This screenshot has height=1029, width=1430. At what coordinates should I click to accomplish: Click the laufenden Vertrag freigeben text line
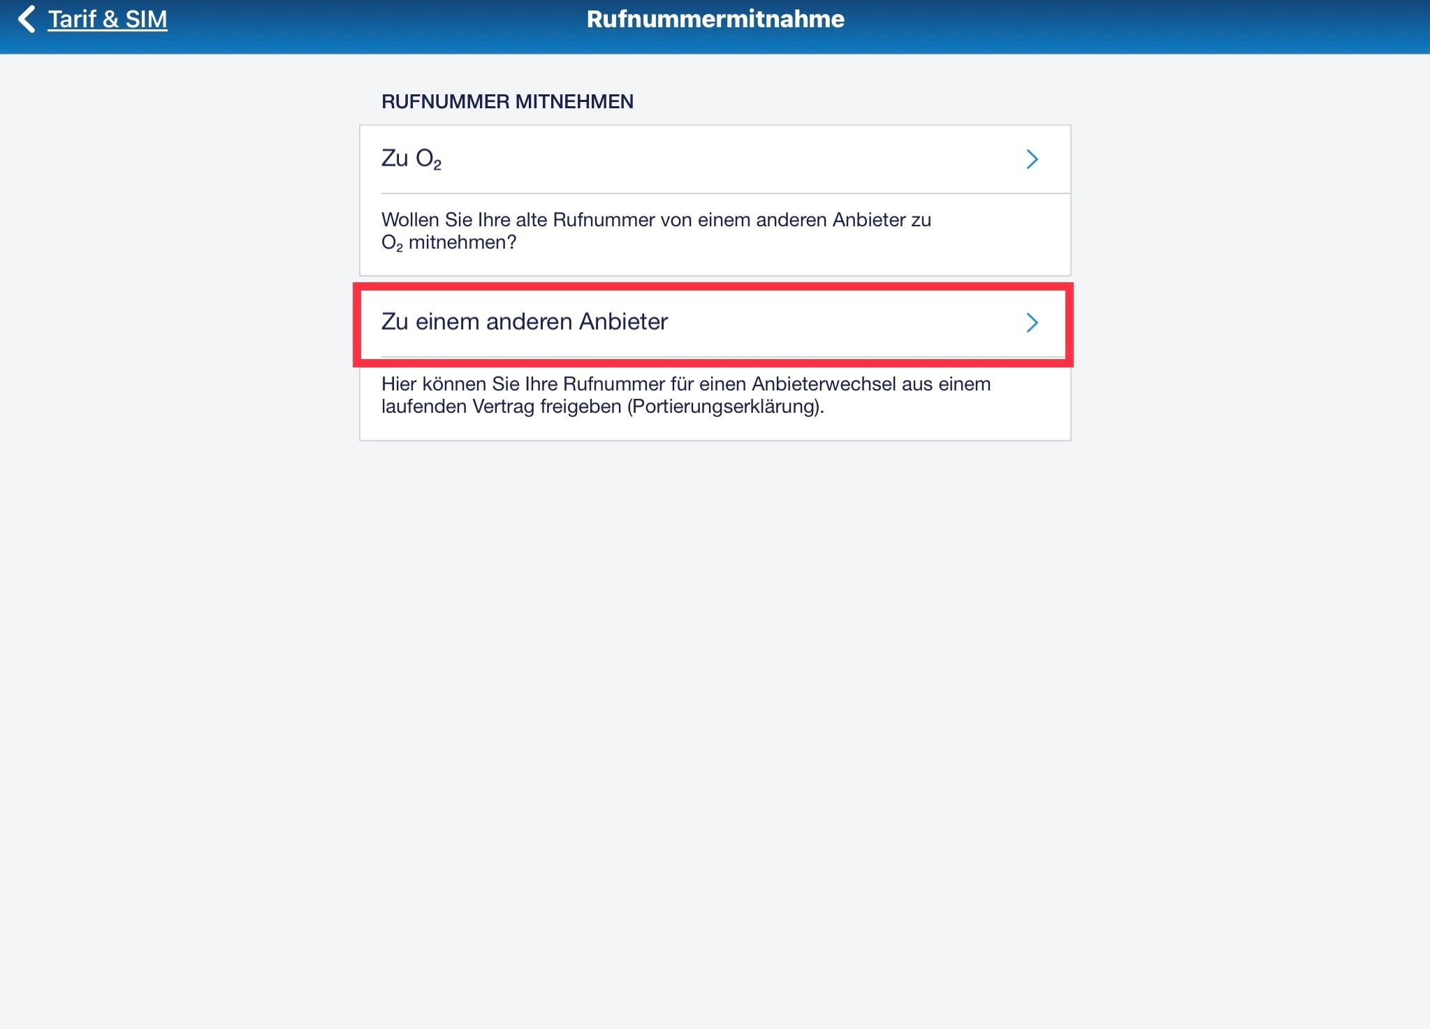click(x=602, y=407)
